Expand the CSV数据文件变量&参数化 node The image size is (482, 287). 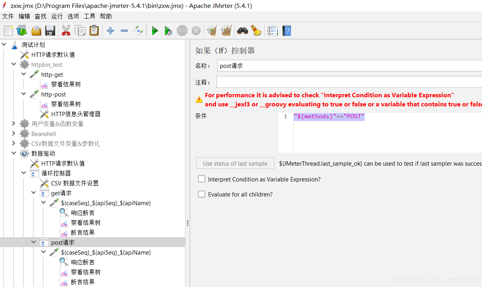coord(14,143)
